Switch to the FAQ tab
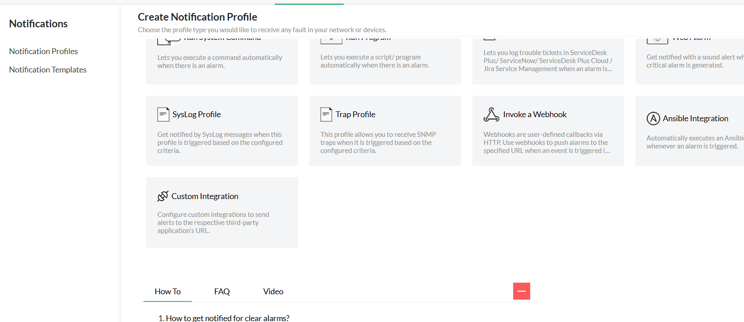744x322 pixels. coord(222,291)
